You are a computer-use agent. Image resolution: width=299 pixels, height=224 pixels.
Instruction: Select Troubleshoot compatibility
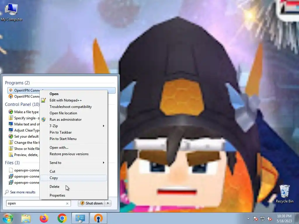pos(73,107)
